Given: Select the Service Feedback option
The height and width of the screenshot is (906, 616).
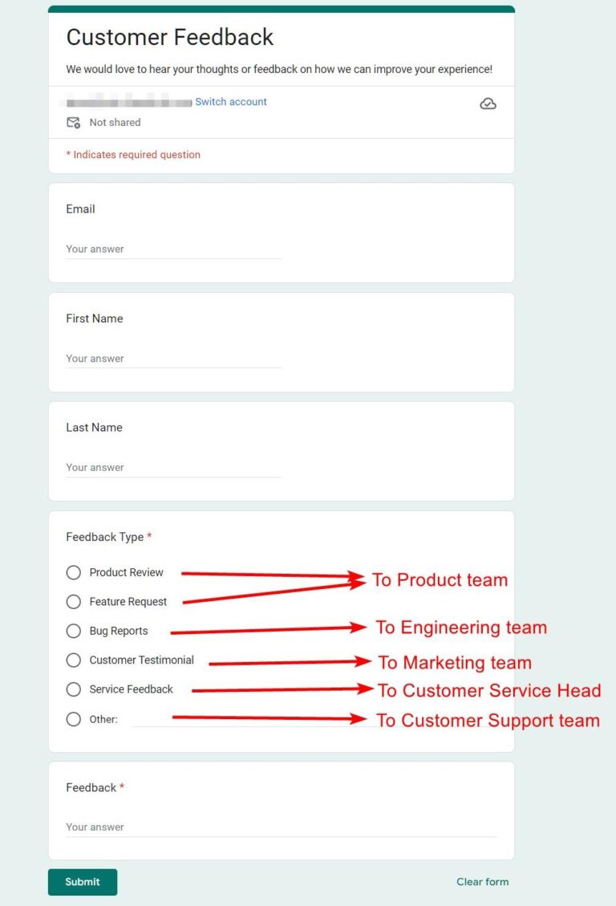Looking at the screenshot, I should (73, 689).
